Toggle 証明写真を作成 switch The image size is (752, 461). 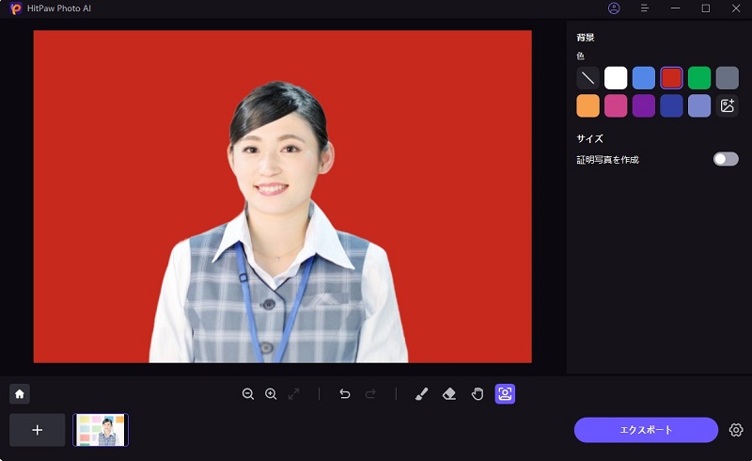pyautogui.click(x=726, y=159)
